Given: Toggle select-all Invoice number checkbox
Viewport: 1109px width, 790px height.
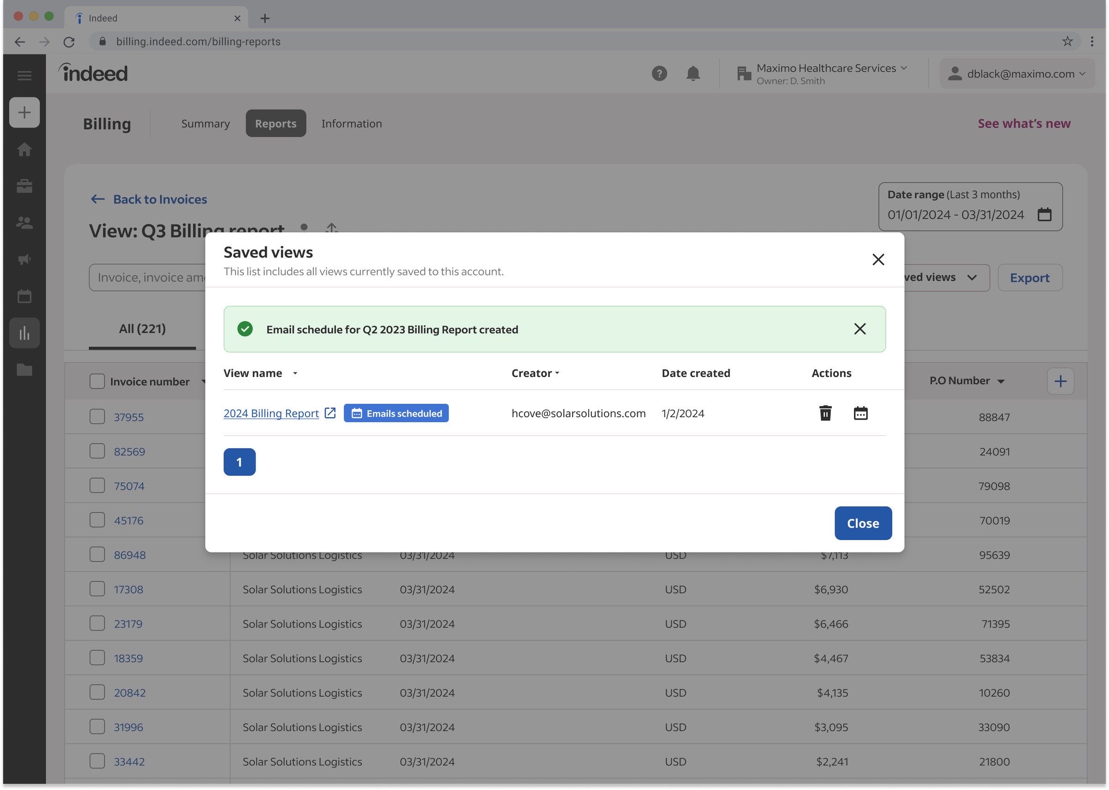Looking at the screenshot, I should pos(97,382).
